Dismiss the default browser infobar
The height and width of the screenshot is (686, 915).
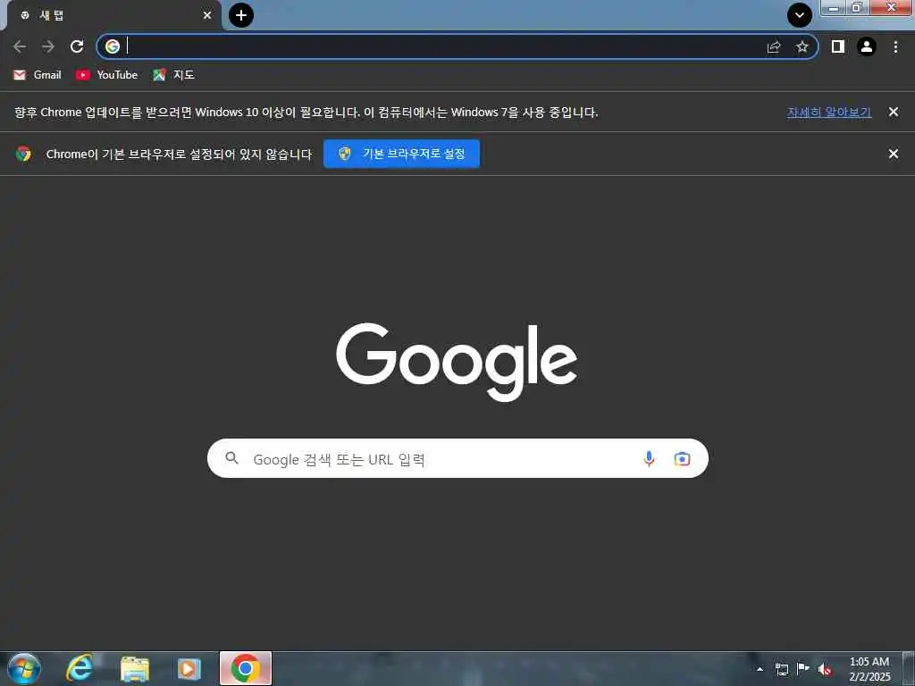tap(894, 154)
